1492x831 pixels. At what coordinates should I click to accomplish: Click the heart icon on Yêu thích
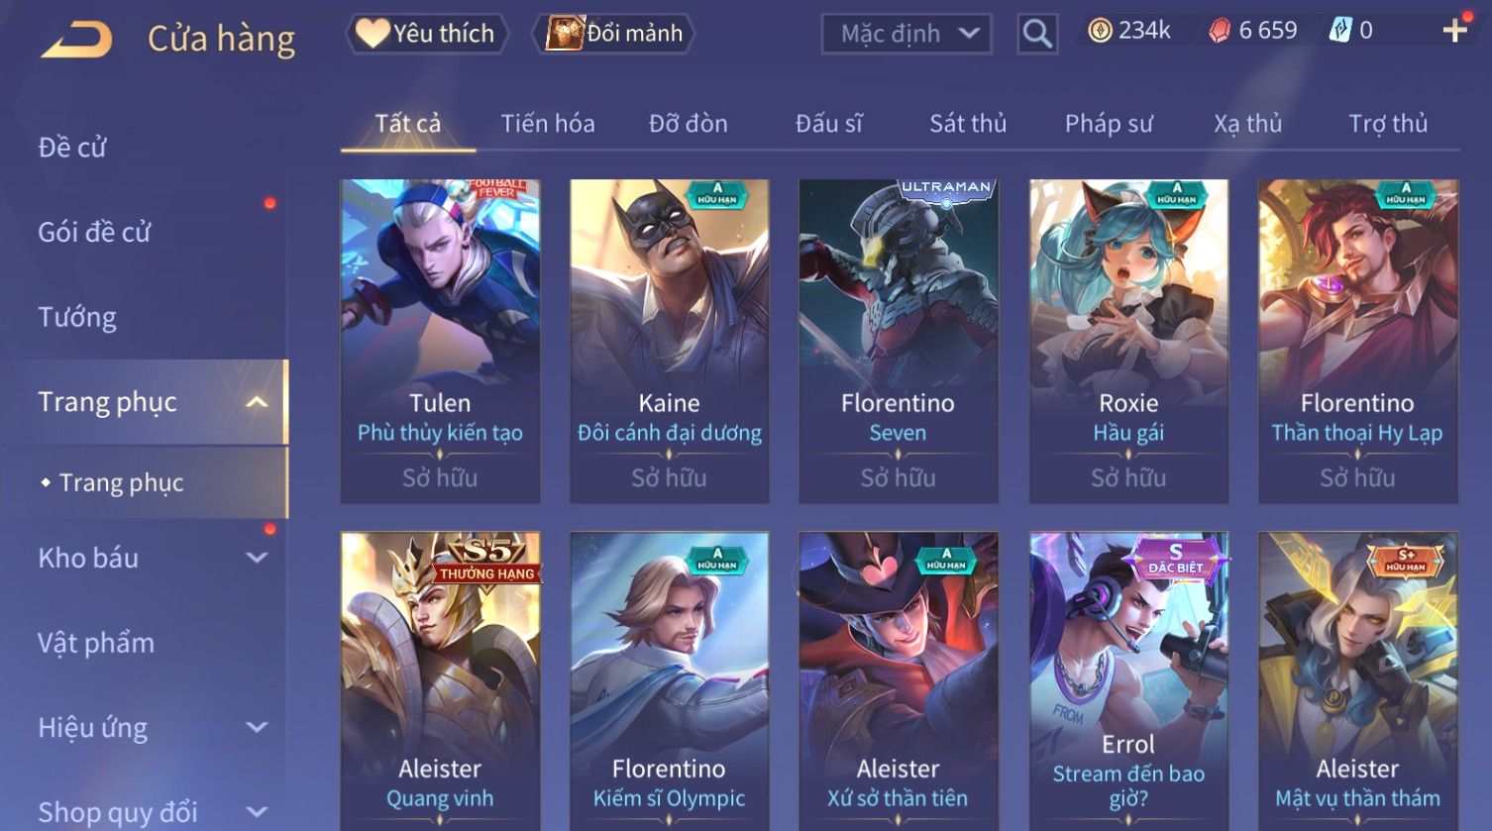click(x=373, y=33)
